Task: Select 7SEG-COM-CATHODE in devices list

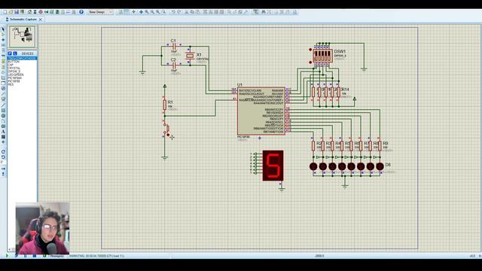Action: (22, 59)
